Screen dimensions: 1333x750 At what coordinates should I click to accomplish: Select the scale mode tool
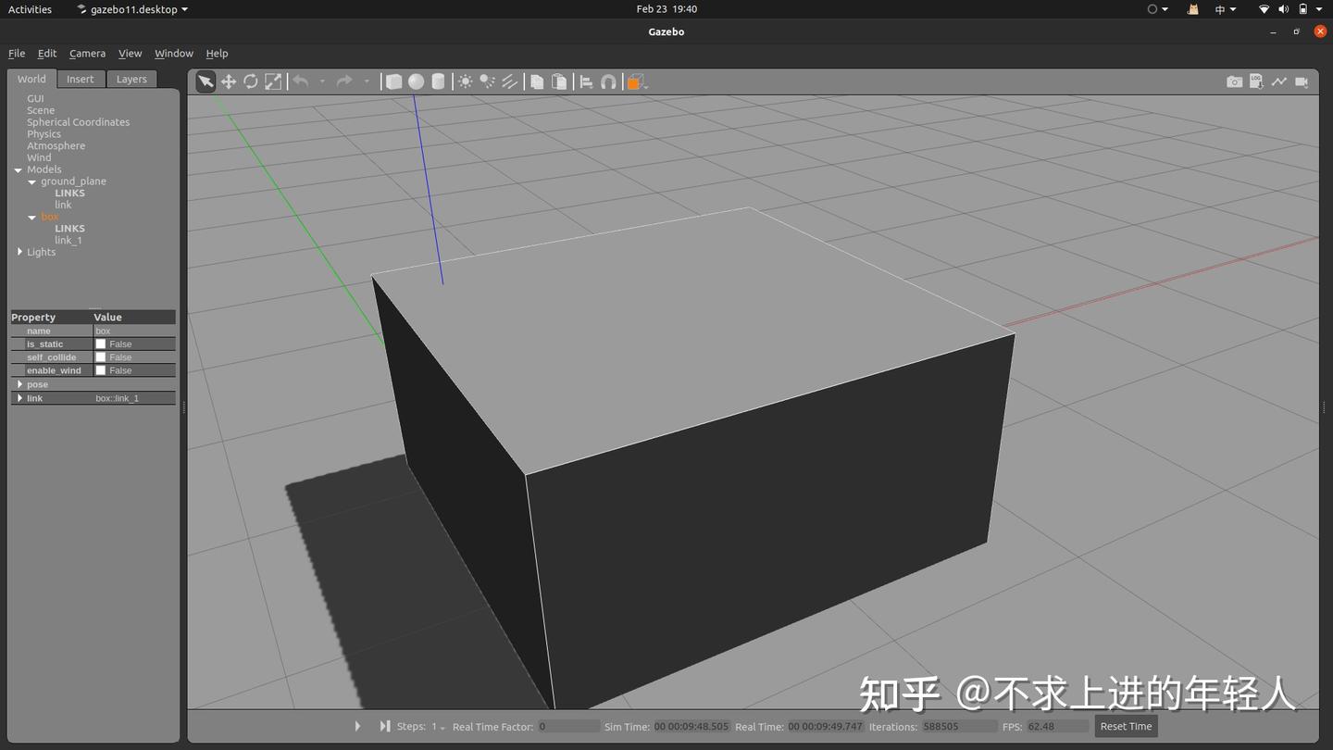pyautogui.click(x=272, y=81)
